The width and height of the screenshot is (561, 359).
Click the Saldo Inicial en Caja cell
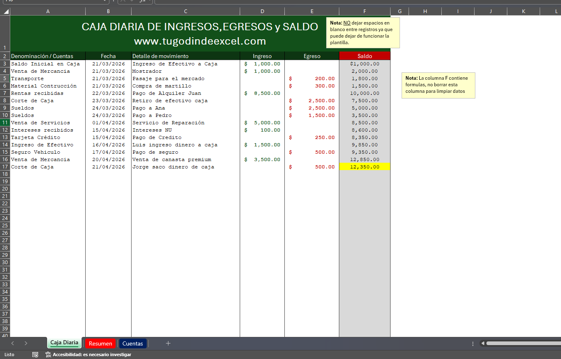(x=48, y=64)
